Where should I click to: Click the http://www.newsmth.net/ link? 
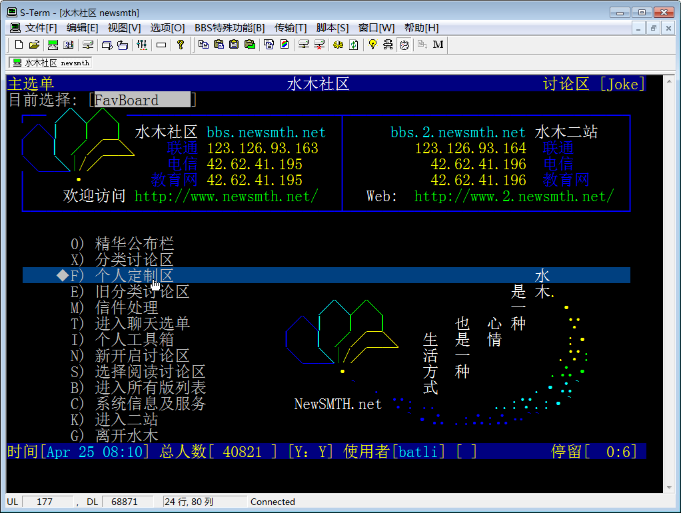coord(227,197)
